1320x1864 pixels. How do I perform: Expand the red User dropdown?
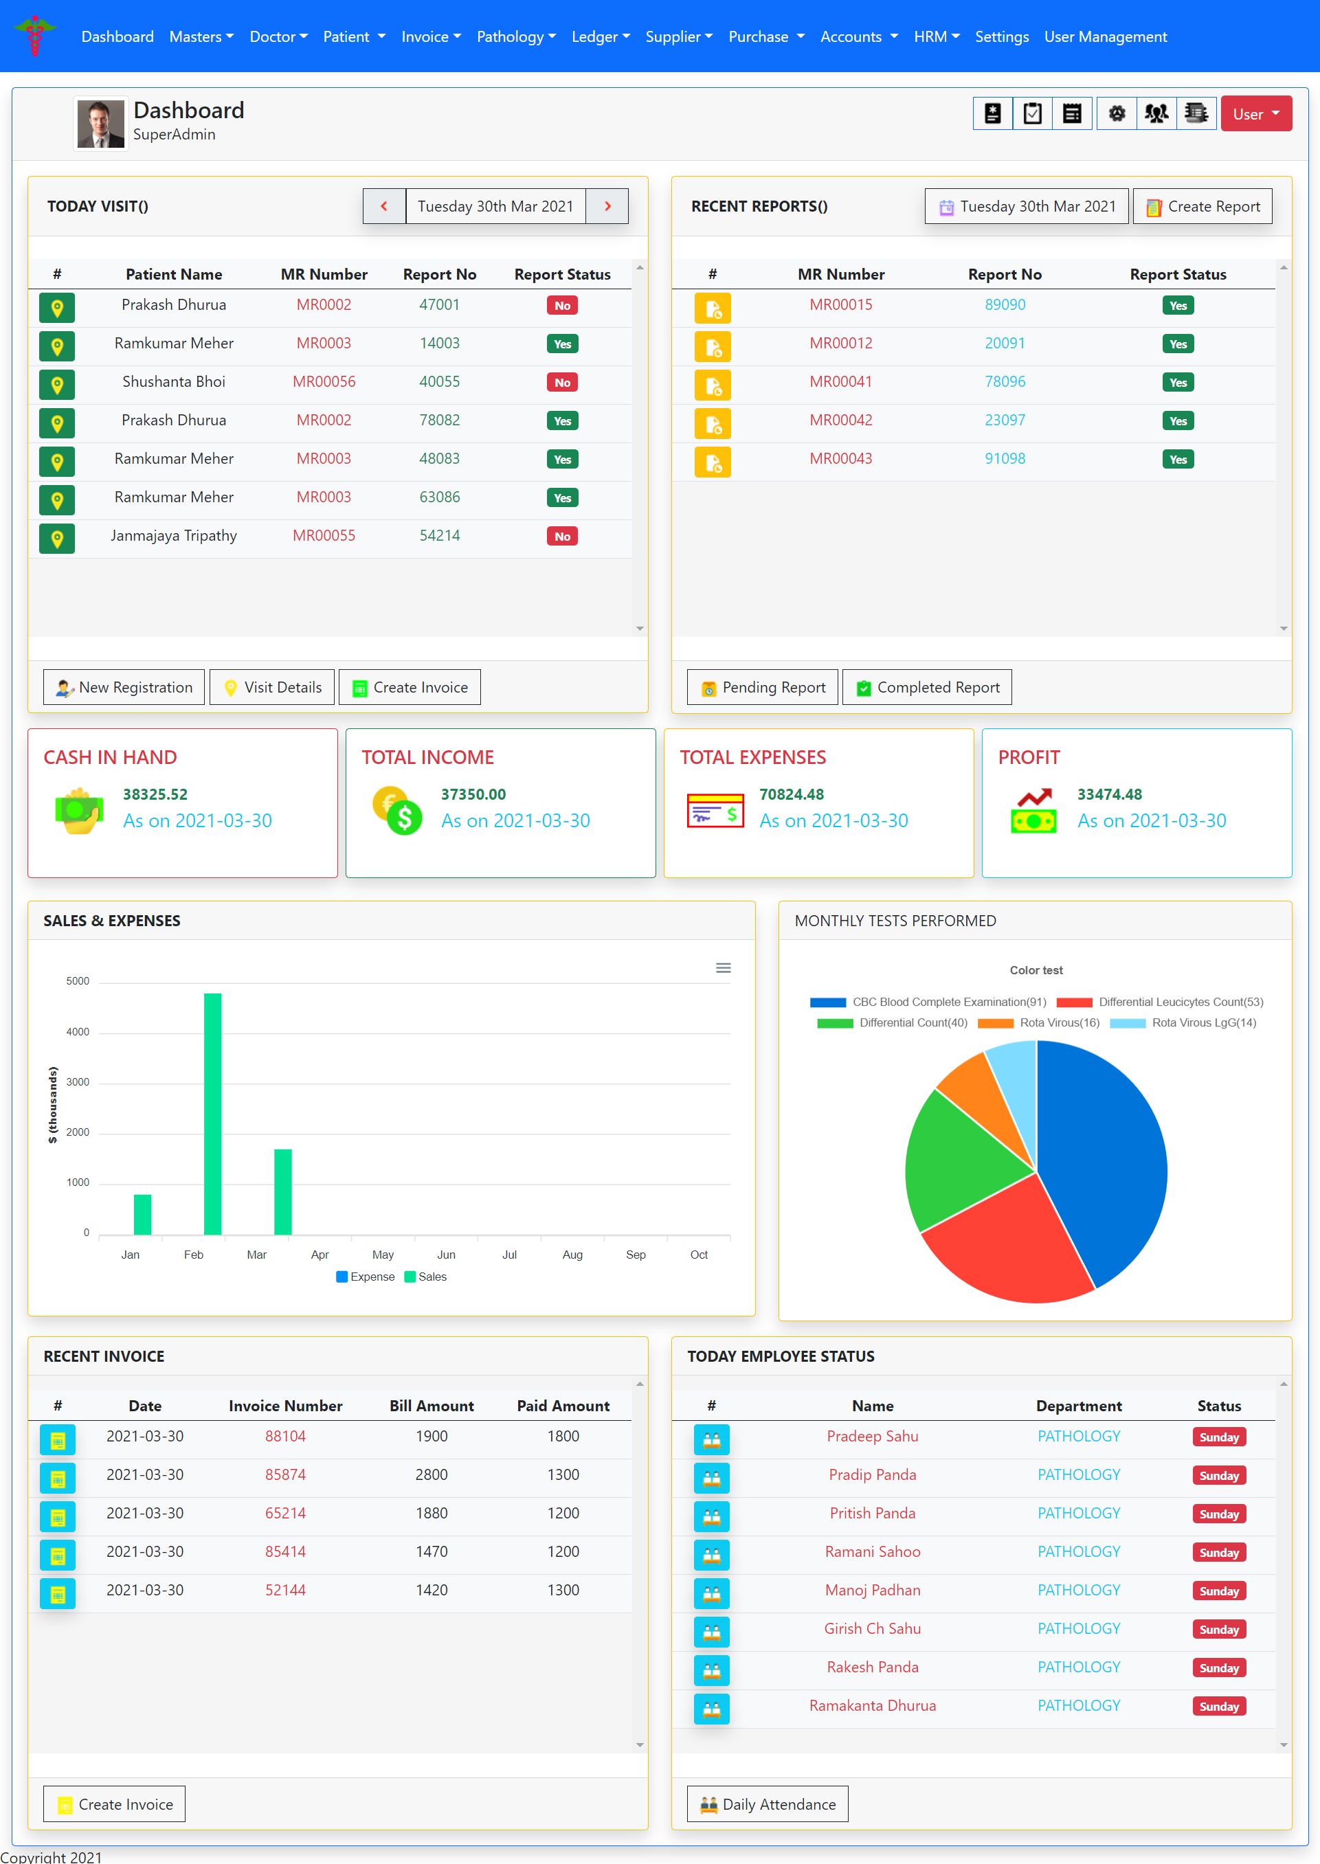1255,114
